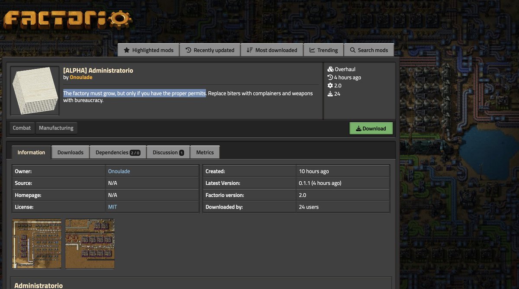Open the second mod screenshot thumbnail
The height and width of the screenshot is (289, 519).
click(90, 244)
